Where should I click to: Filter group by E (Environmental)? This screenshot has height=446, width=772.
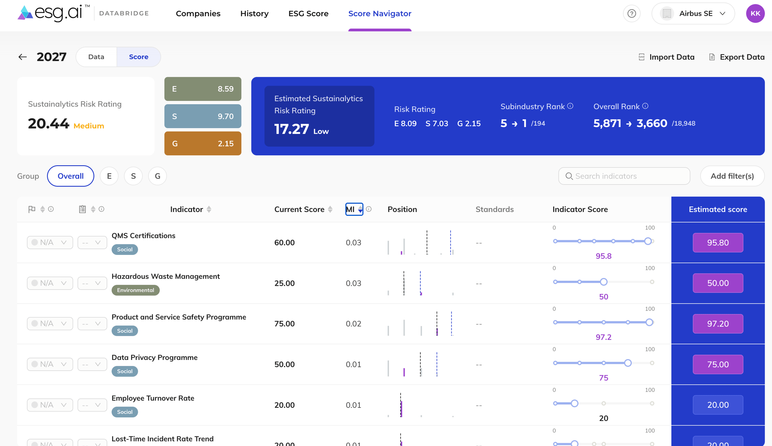tap(109, 176)
